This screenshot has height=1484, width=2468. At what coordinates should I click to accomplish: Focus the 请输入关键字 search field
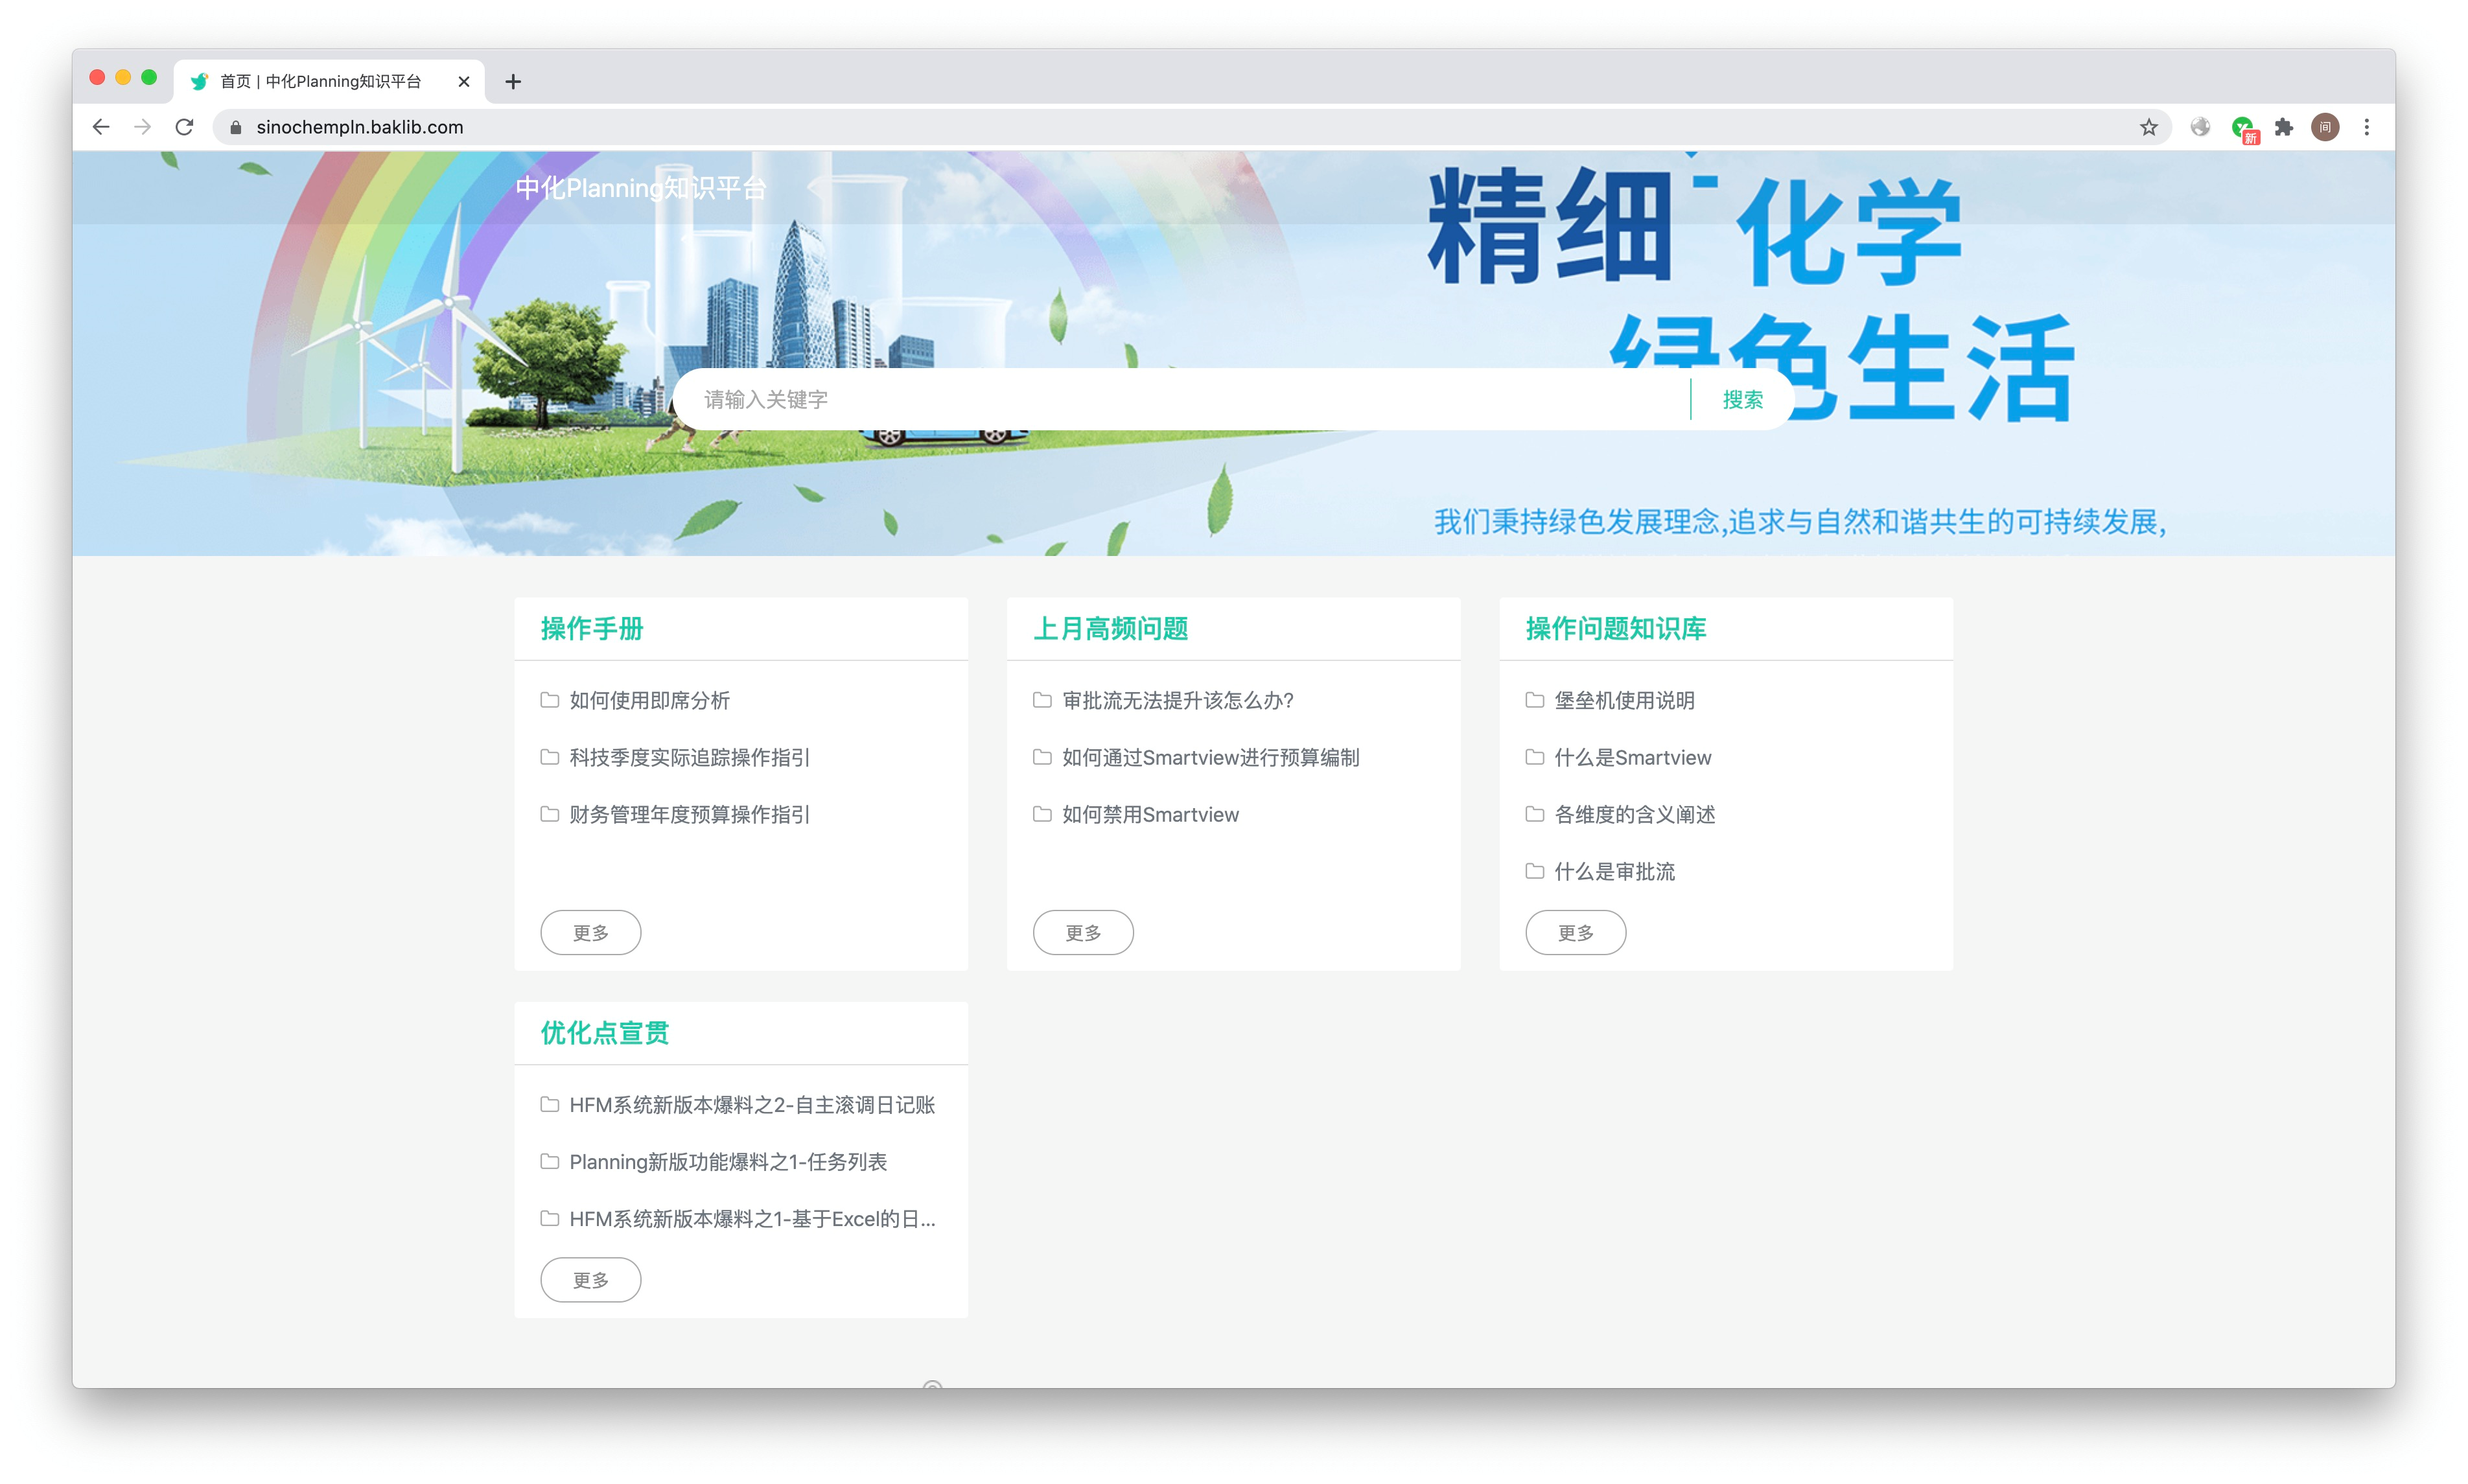pyautogui.click(x=1180, y=400)
